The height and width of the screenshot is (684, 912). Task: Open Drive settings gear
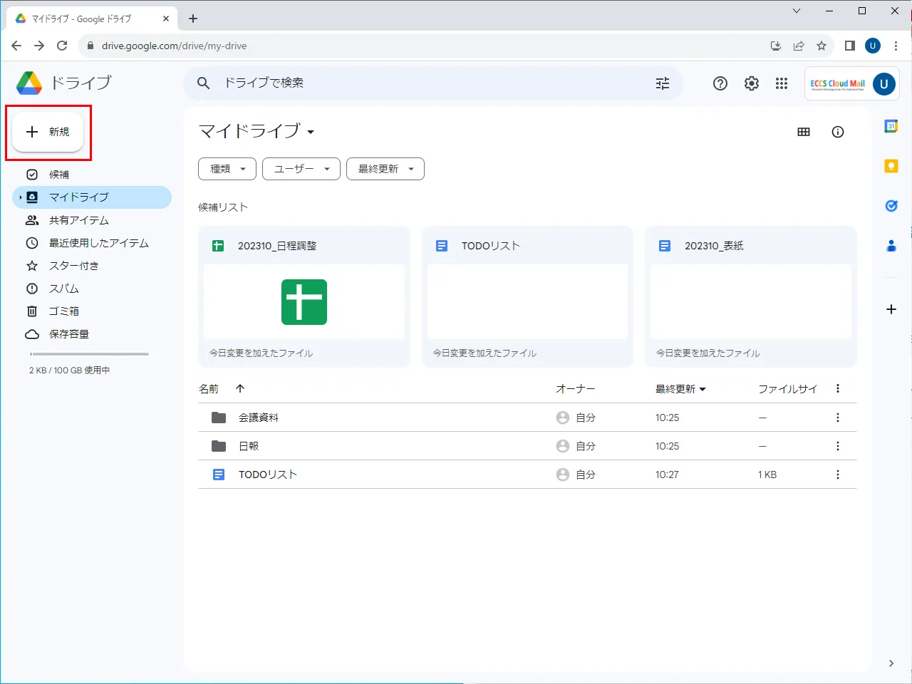[752, 83]
